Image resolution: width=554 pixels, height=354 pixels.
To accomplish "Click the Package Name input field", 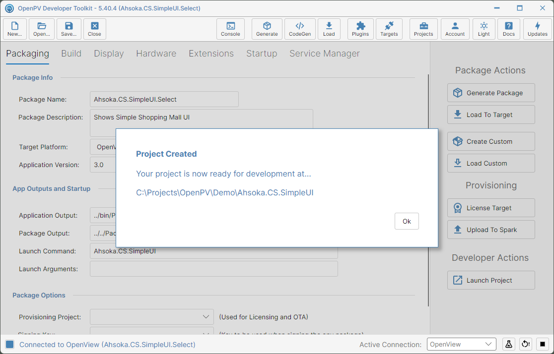I will (164, 99).
